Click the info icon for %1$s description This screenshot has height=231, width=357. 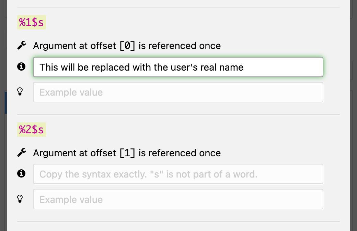coord(21,67)
